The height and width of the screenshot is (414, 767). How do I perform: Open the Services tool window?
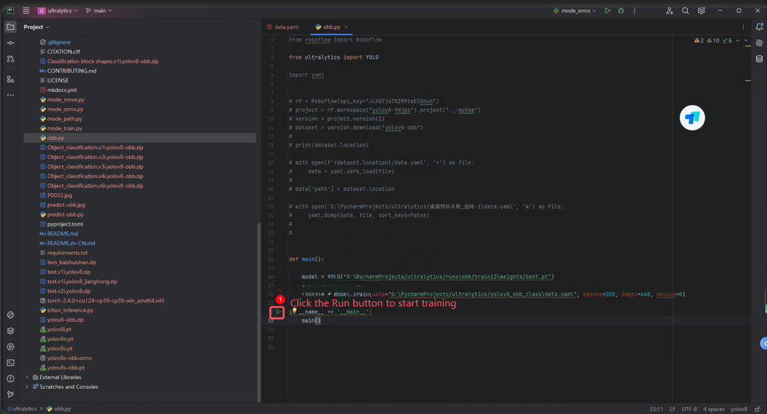(11, 347)
